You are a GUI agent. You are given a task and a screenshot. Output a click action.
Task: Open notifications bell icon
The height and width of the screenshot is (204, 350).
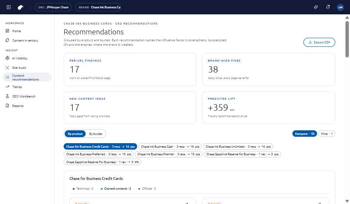point(328,7)
